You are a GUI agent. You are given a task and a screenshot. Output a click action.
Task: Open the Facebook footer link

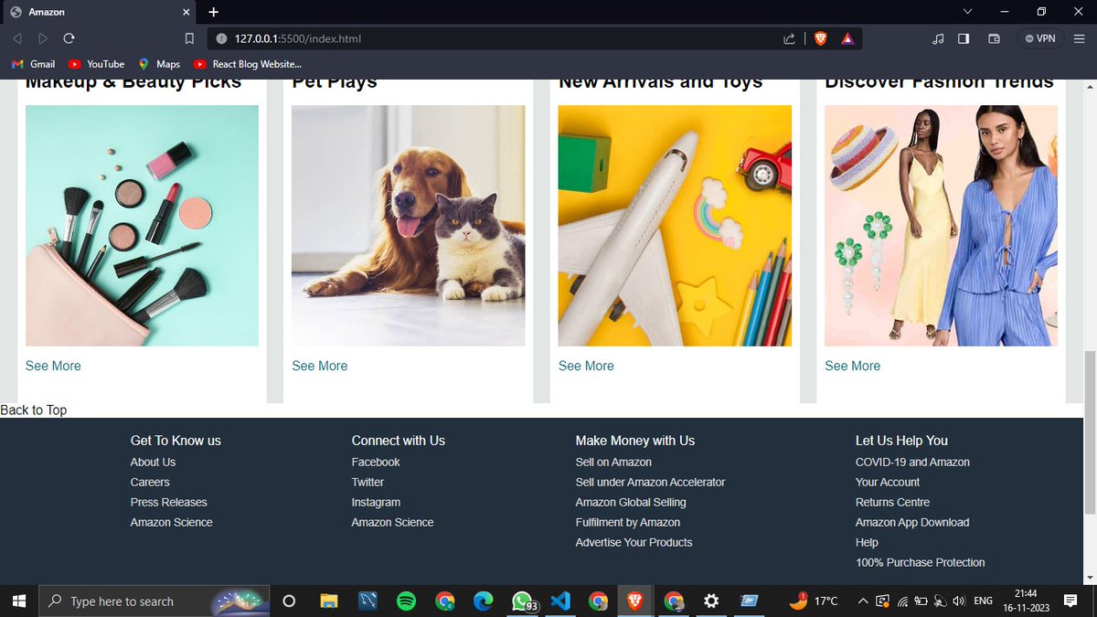pyautogui.click(x=376, y=463)
